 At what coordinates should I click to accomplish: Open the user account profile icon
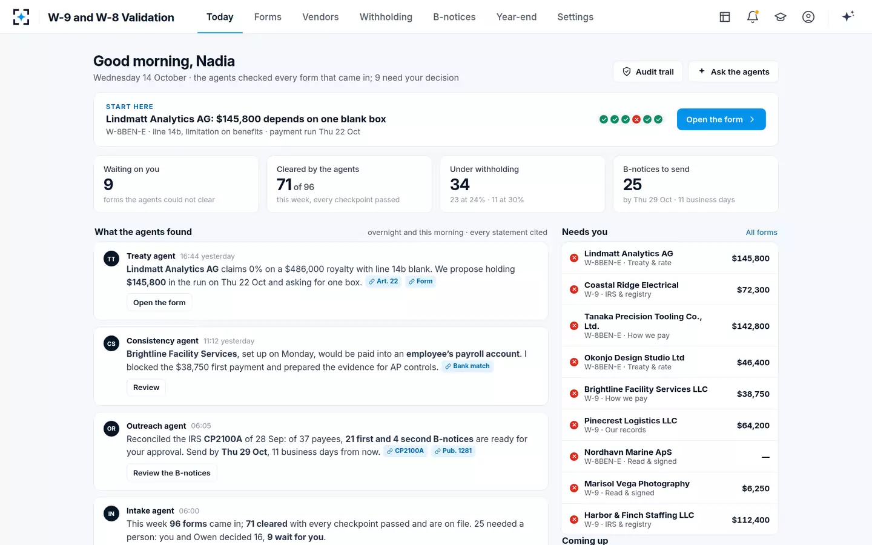click(808, 17)
